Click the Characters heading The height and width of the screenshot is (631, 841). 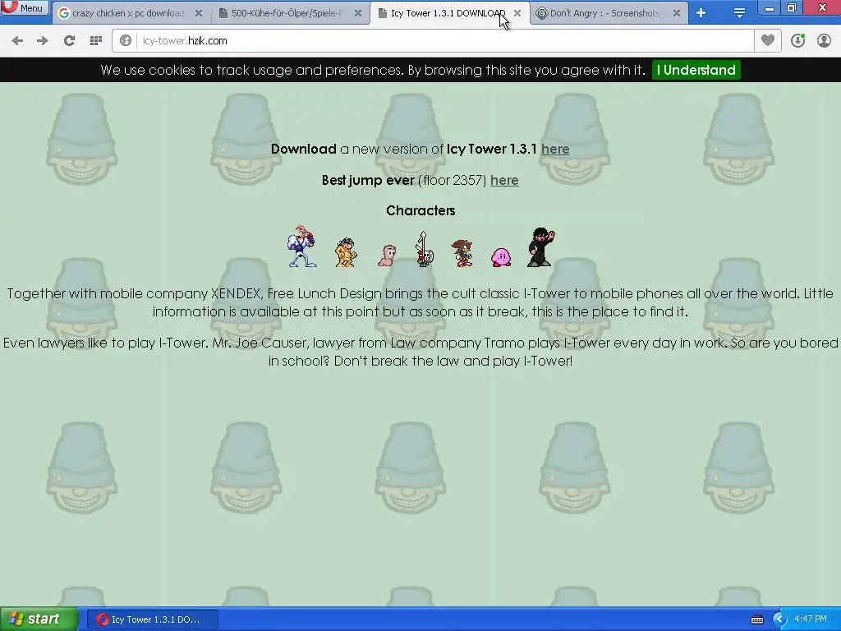click(x=420, y=211)
